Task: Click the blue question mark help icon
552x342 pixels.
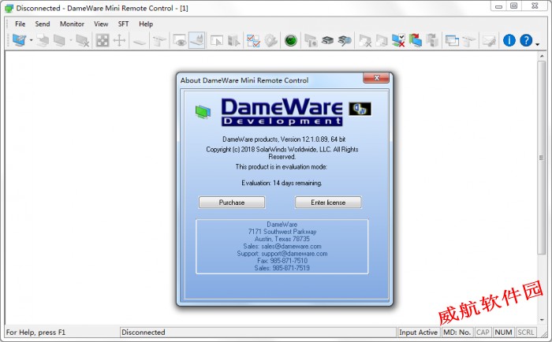Action: tap(526, 40)
